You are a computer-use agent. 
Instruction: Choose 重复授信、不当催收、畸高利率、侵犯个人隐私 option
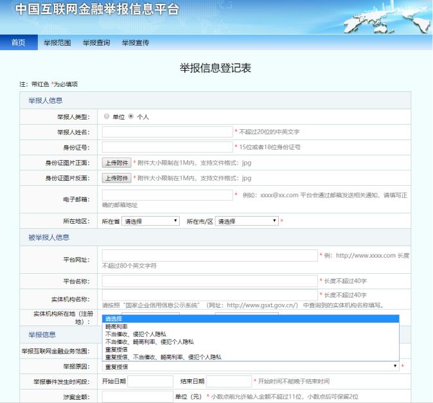[x=251, y=357]
